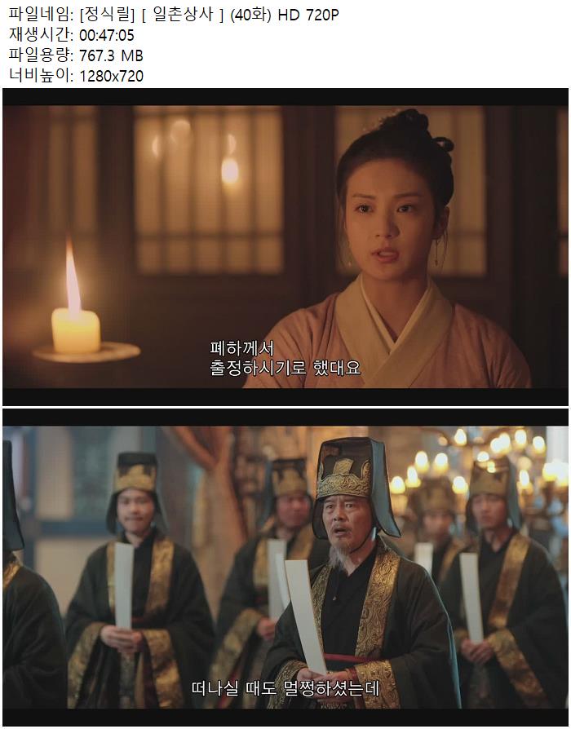Click the 파일용량 767.3 MB text
This screenshot has width=571, height=729.
pos(76,55)
